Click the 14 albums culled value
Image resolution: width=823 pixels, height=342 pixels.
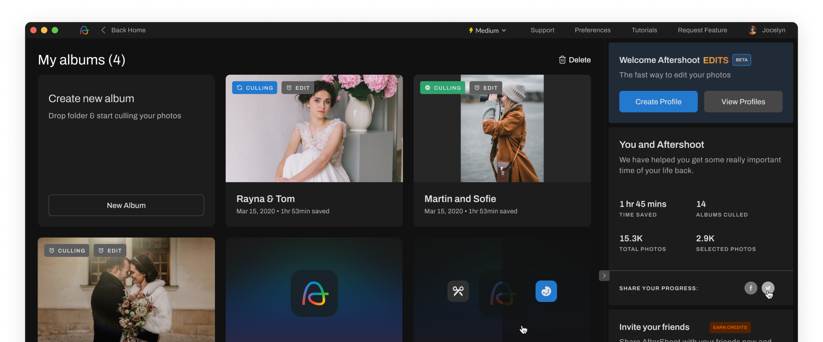[x=701, y=204]
